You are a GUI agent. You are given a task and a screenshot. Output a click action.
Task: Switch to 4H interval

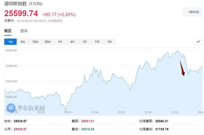[x=72, y=42]
